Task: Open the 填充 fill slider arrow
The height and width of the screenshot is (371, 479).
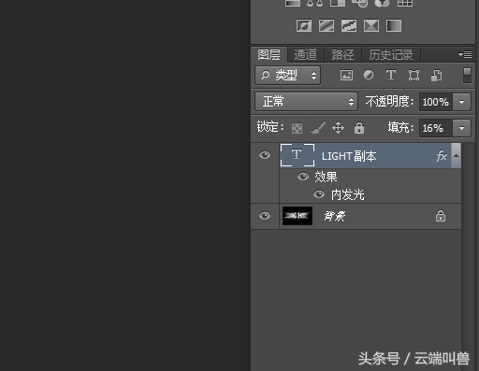Action: pyautogui.click(x=461, y=128)
